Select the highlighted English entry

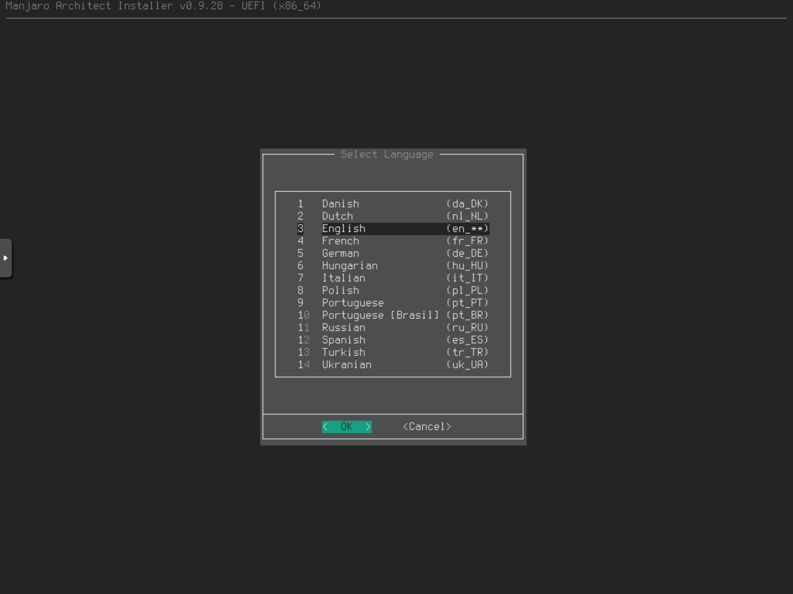point(343,228)
